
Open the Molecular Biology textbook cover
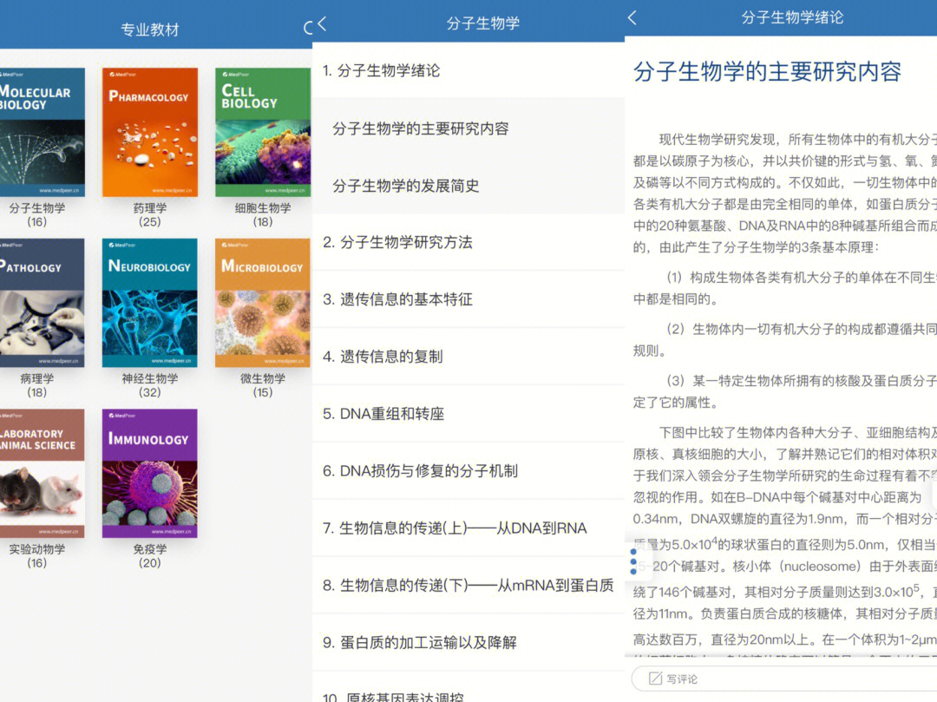(x=39, y=132)
